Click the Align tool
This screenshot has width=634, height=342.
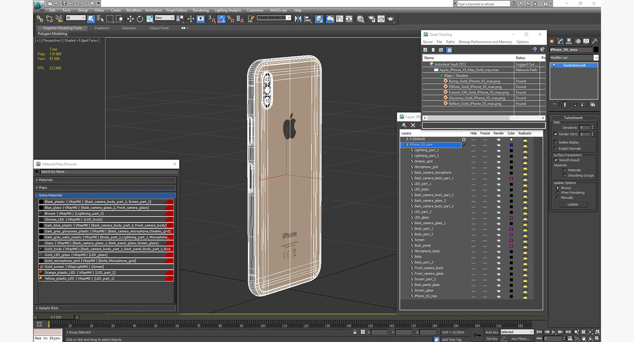point(308,19)
